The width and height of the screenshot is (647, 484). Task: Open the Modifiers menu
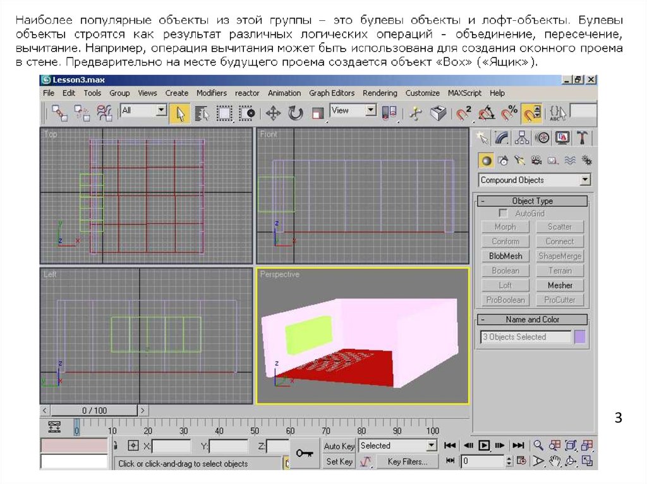(x=211, y=93)
